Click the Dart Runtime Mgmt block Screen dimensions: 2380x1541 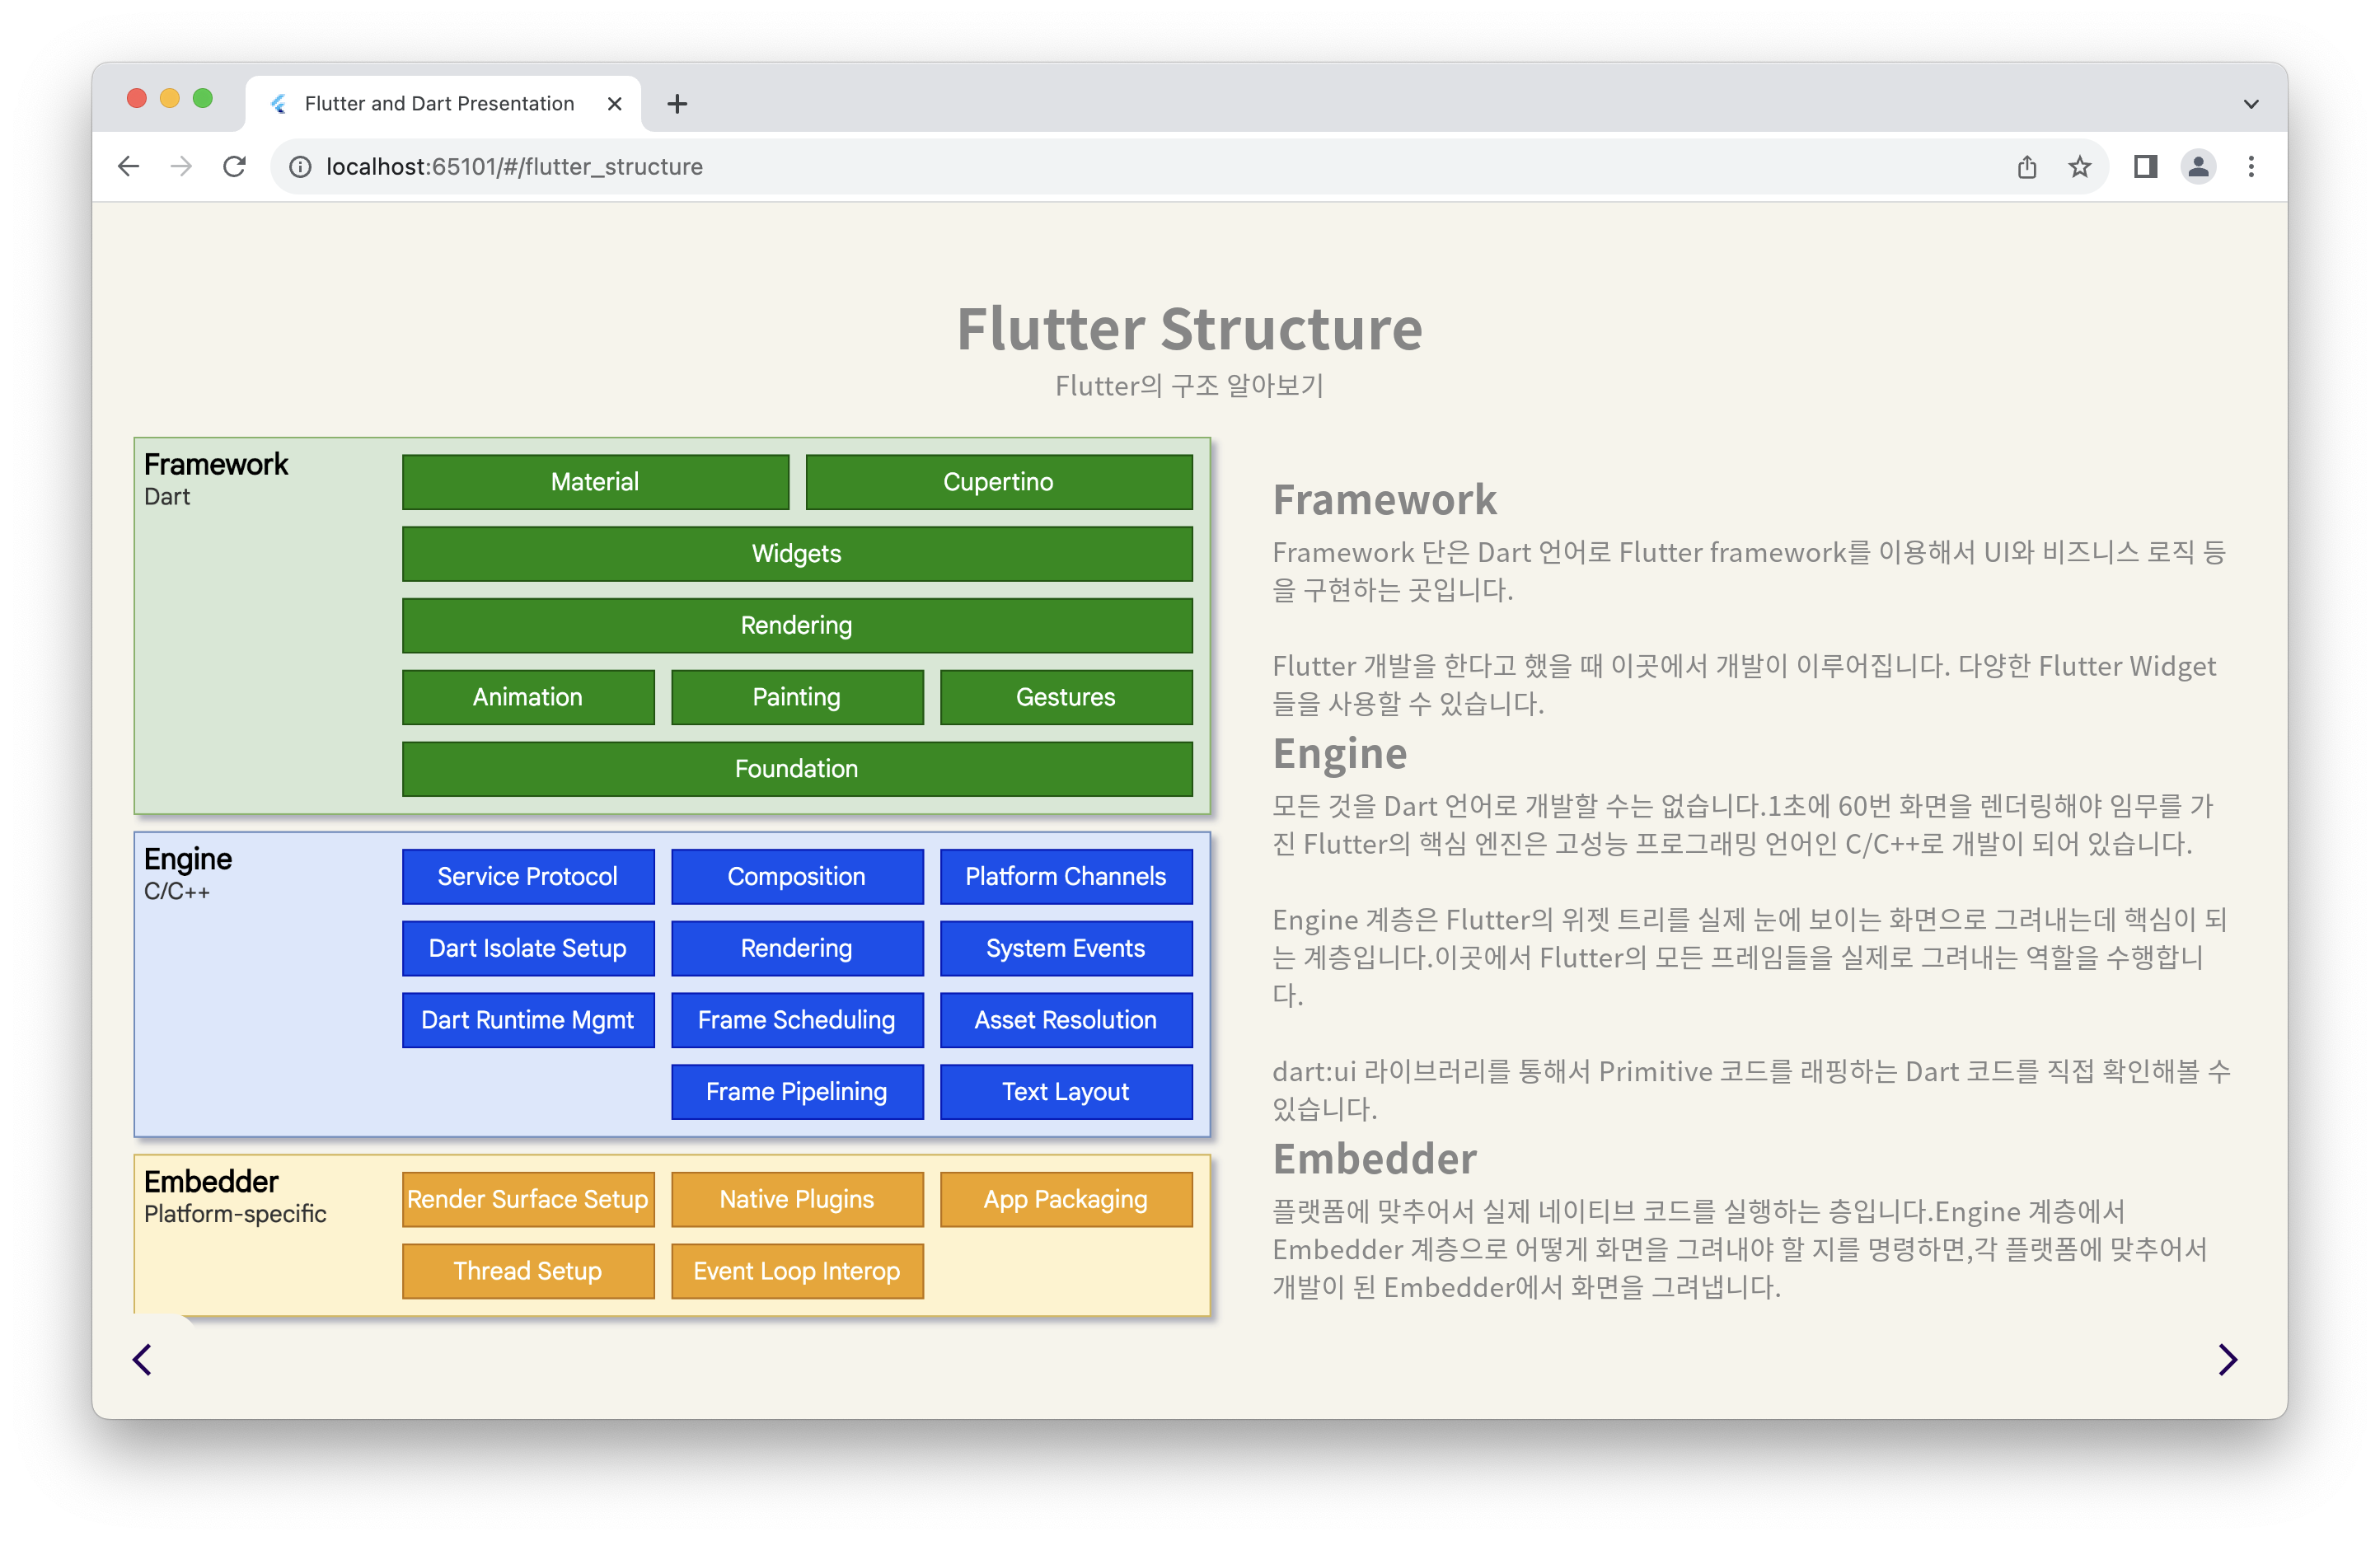pos(528,1020)
